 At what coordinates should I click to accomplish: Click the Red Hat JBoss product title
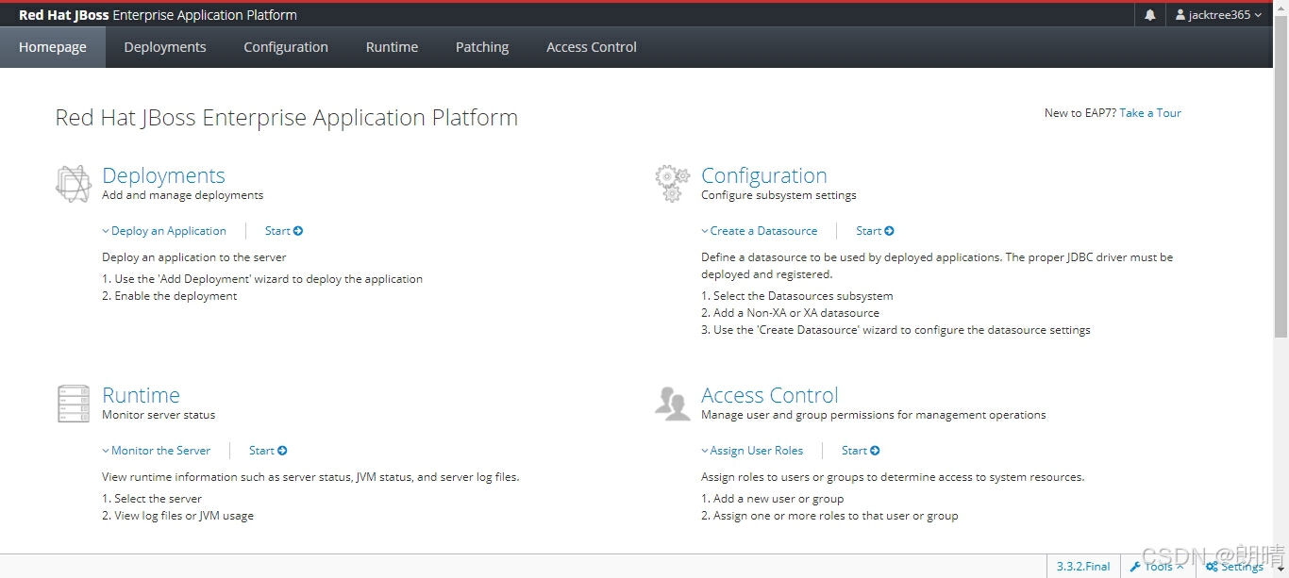[x=158, y=15]
